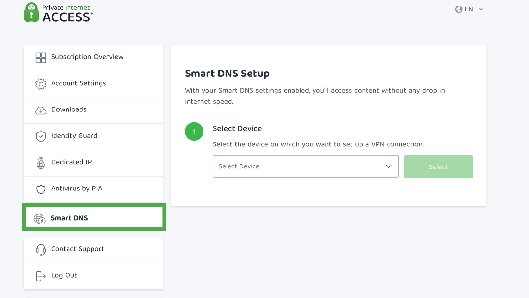Screen dimensions: 529x298
Task: Click the Identity Guard shield-check icon
Action: tap(41, 137)
